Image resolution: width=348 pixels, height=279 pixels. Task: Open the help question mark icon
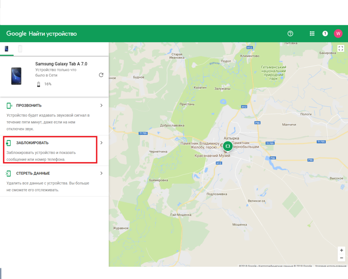290,34
